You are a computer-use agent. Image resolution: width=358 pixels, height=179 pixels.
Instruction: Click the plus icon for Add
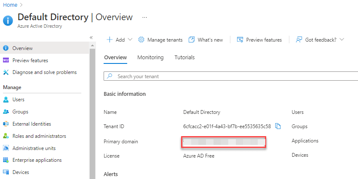click(x=110, y=39)
